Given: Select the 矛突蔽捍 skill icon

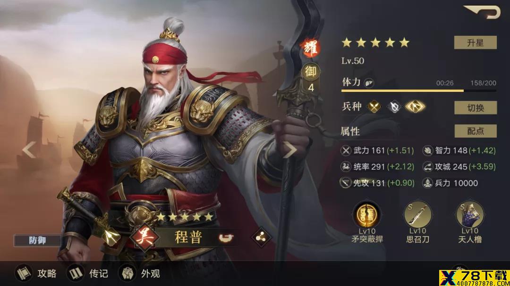Looking at the screenshot, I should (367, 214).
